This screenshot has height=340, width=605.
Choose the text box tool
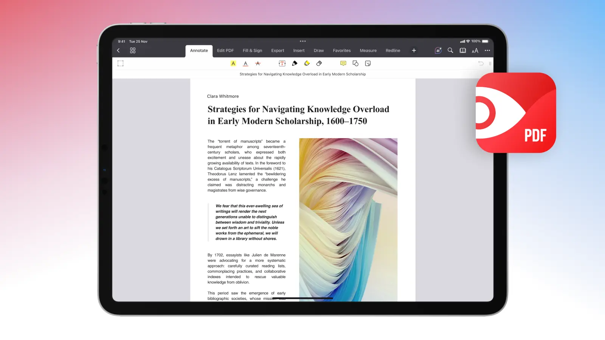point(282,63)
